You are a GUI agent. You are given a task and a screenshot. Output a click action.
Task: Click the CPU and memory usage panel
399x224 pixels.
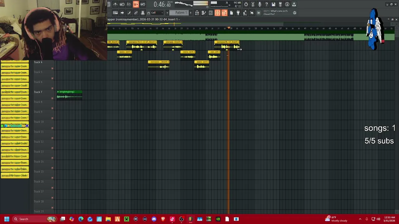click(x=225, y=4)
